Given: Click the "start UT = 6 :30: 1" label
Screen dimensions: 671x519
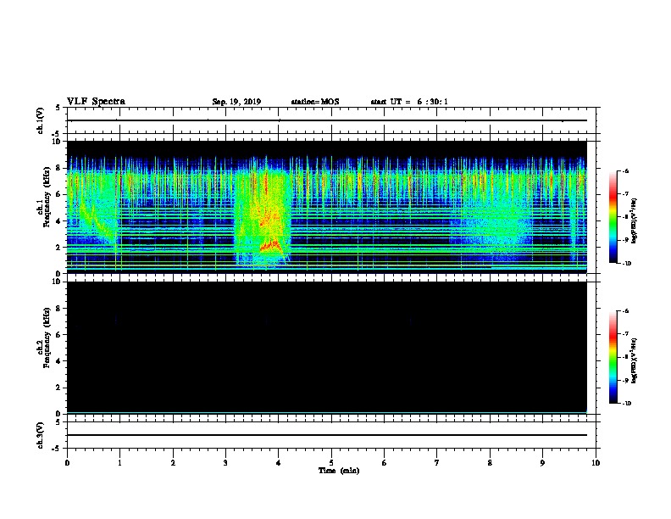Looking at the screenshot, I should point(409,102).
